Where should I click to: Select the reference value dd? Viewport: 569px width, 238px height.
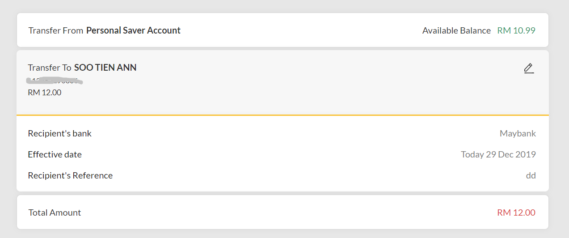tap(531, 175)
